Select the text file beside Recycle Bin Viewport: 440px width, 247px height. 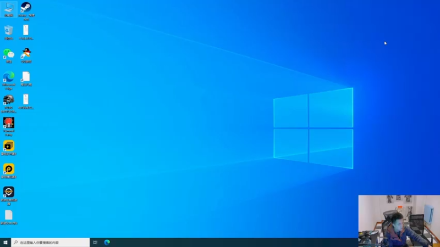26,32
